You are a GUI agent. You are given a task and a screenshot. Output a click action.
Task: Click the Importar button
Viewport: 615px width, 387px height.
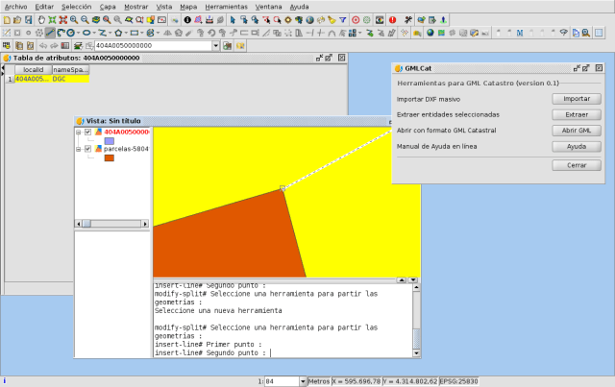tap(577, 98)
